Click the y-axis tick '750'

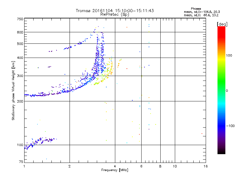(20, 19)
